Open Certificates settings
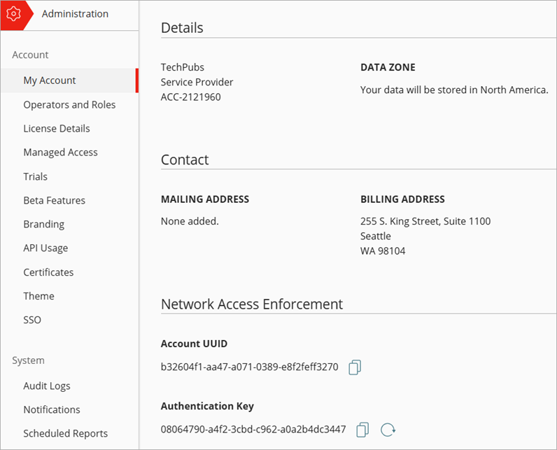Image resolution: width=557 pixels, height=450 pixels. 48,272
